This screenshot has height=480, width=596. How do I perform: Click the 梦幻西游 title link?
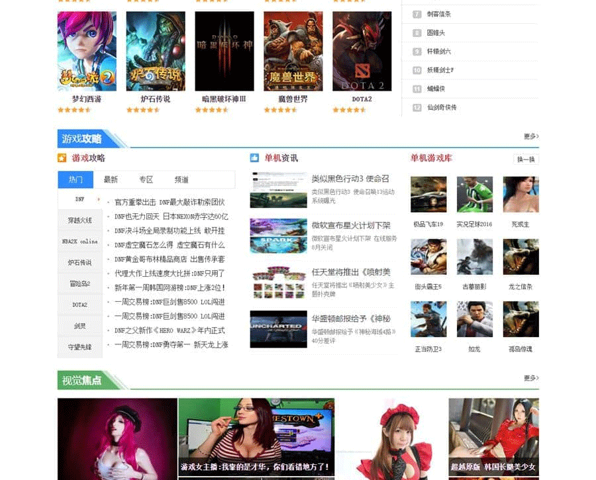(x=87, y=99)
